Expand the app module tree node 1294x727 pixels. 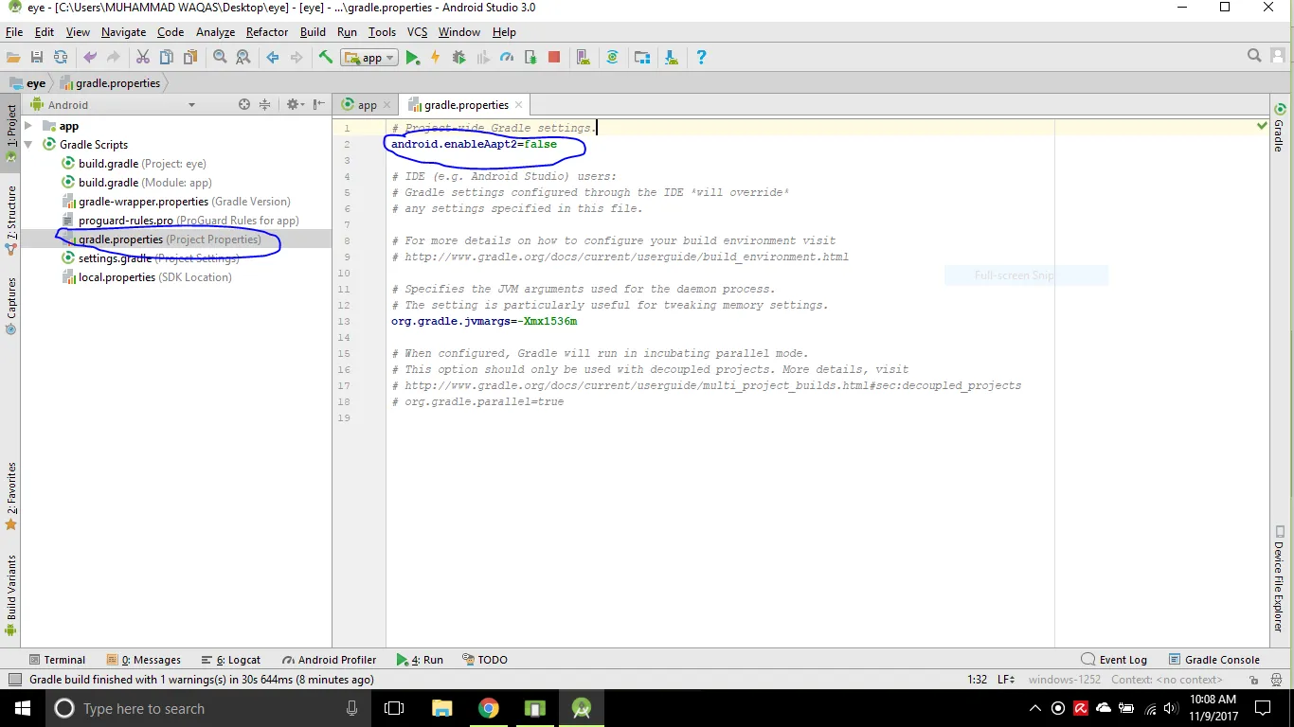coord(28,126)
